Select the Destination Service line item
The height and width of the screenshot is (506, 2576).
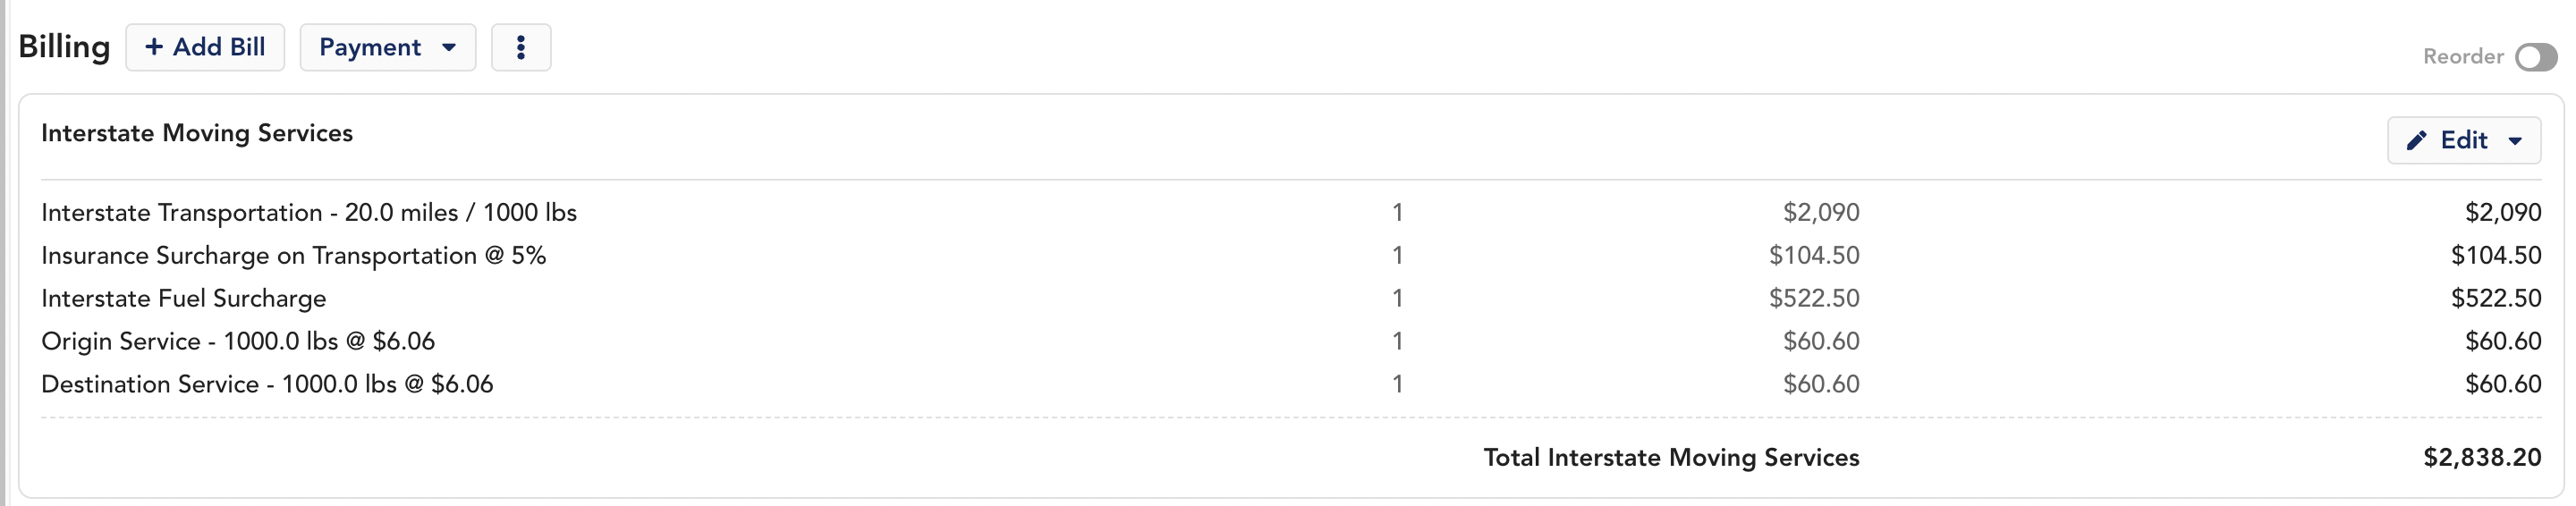click(x=1291, y=384)
